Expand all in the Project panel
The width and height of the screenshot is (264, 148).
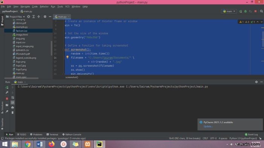(x=34, y=17)
